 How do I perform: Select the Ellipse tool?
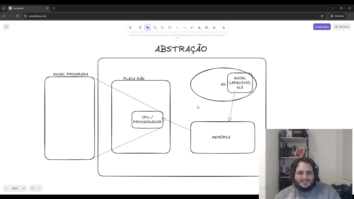170,28
